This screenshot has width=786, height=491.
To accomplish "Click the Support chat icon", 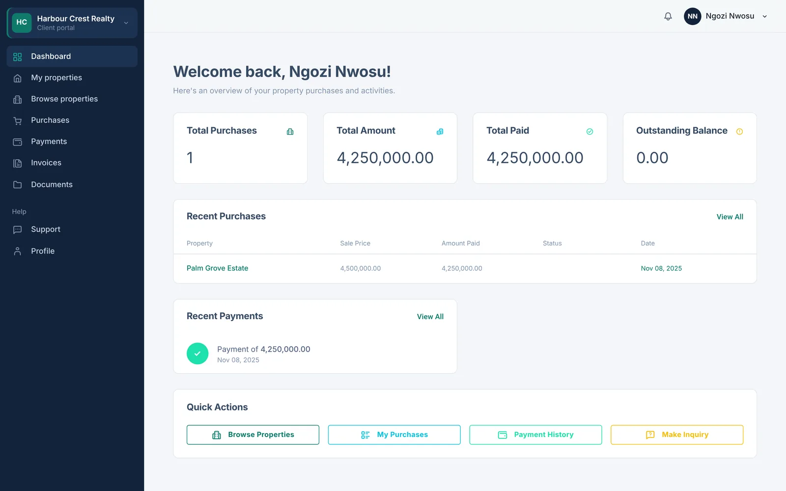I will [18, 230].
